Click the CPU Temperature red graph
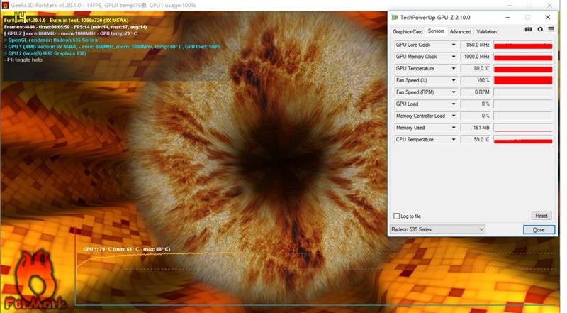The width and height of the screenshot is (567, 313). tap(523, 140)
